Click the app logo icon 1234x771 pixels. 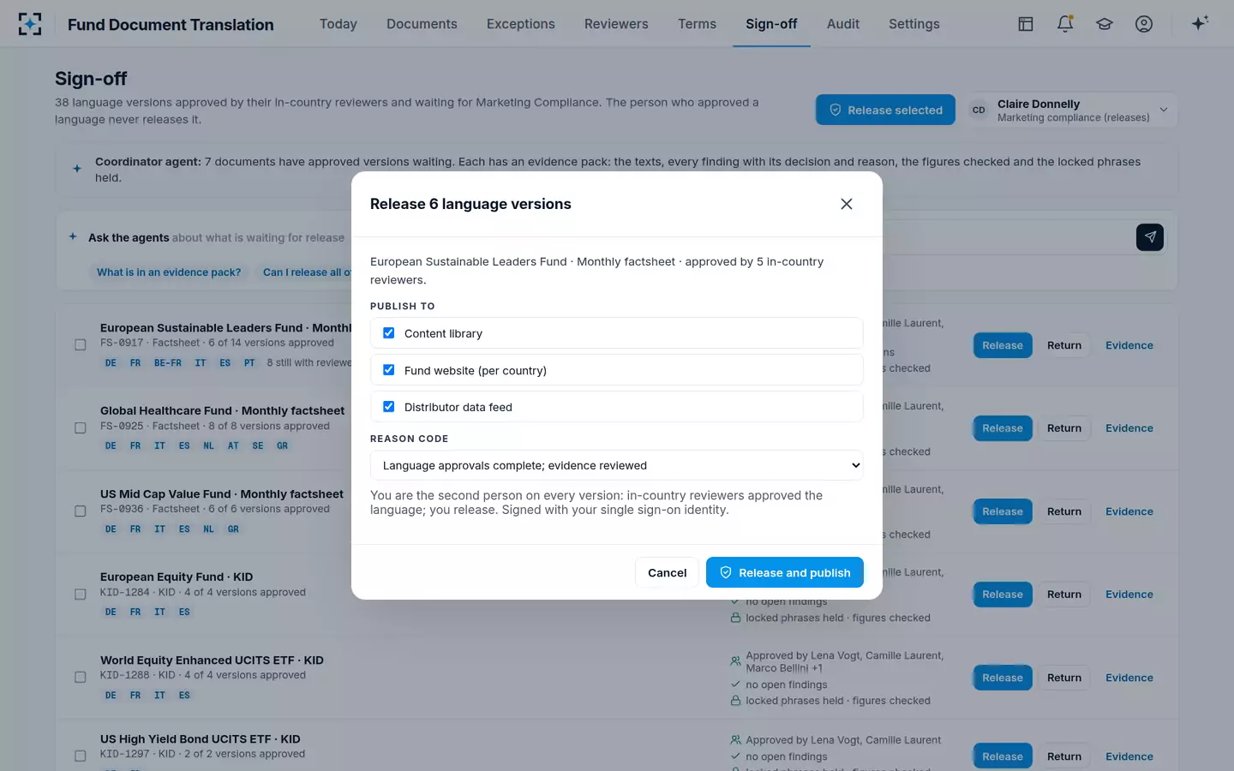click(30, 24)
